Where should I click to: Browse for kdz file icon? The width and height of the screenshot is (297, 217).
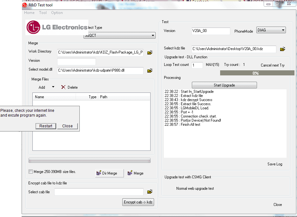pyautogui.click(x=283, y=49)
